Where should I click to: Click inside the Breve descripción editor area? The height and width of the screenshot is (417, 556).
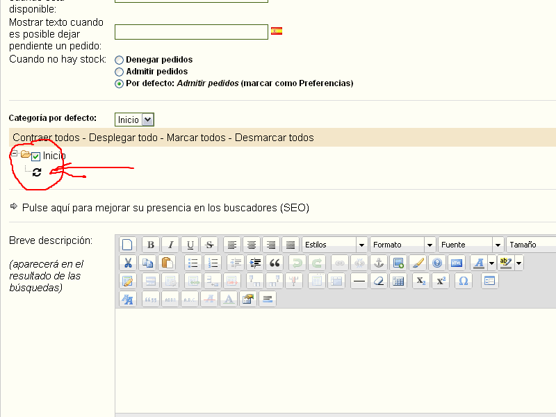tap(336, 360)
